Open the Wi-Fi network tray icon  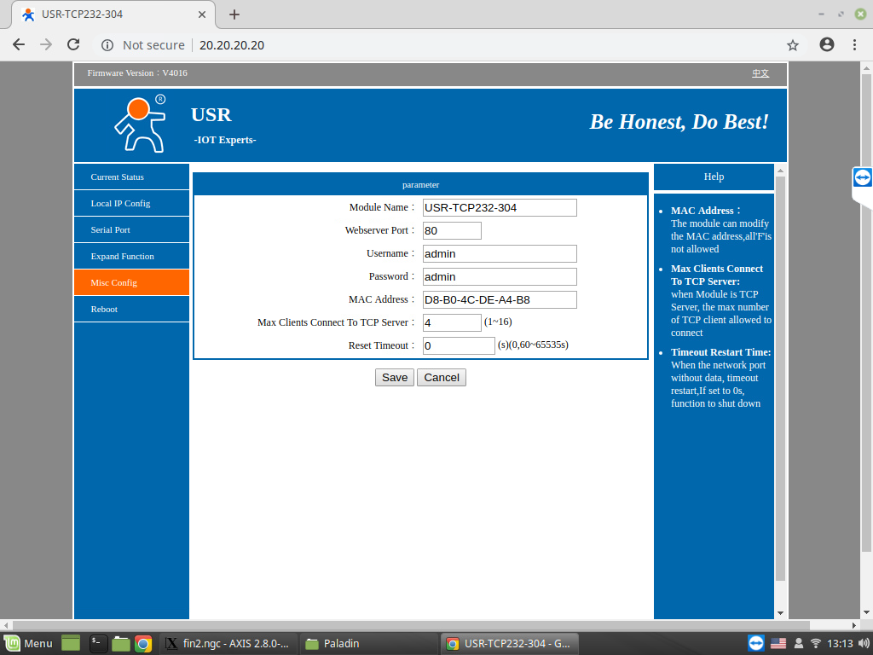click(816, 643)
